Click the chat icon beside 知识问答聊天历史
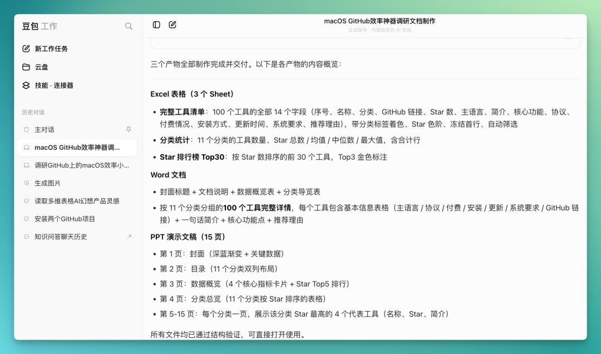Image resolution: width=601 pixels, height=354 pixels. 27,237
